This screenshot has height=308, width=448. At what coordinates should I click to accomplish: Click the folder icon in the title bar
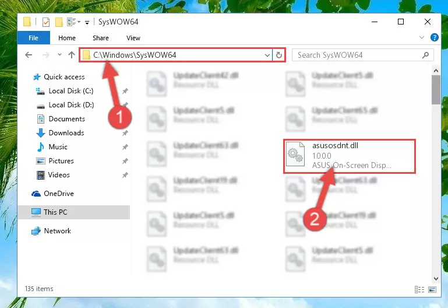(27, 22)
